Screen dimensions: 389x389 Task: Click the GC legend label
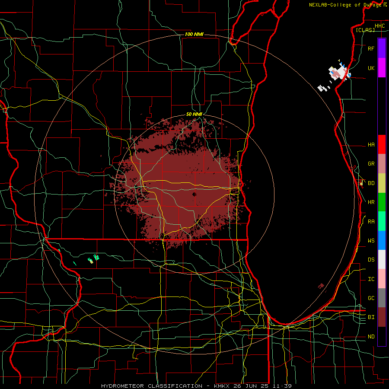371,298
